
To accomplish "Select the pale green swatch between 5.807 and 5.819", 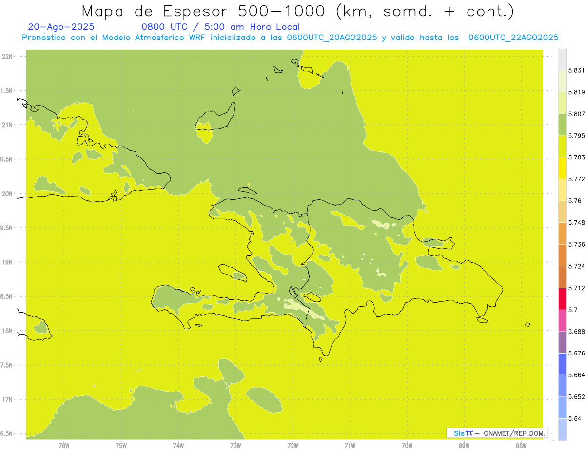I will click(562, 103).
